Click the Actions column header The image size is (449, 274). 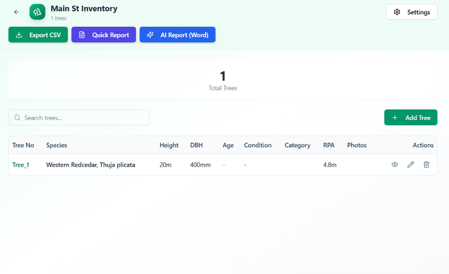click(x=423, y=145)
